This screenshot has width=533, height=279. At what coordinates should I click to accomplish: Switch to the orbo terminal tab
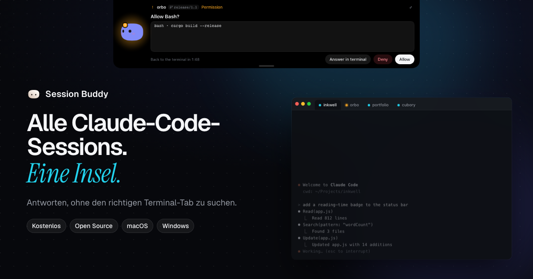tap(352, 105)
